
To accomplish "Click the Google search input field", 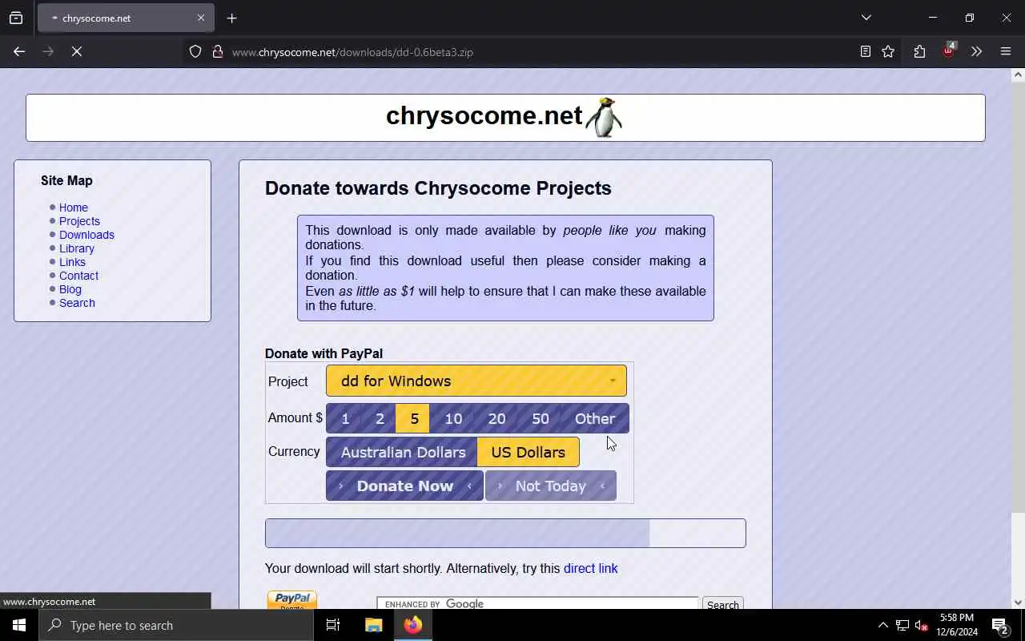I will point(538,603).
